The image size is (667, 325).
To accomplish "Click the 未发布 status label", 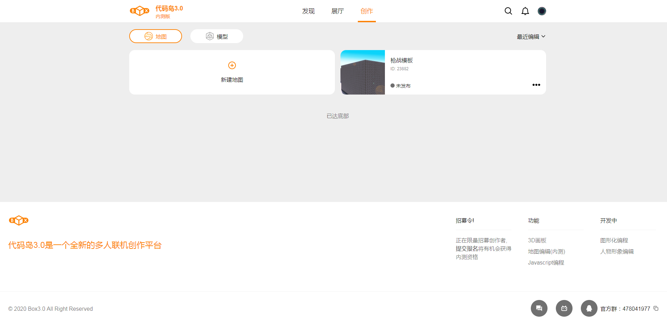I will pos(403,86).
